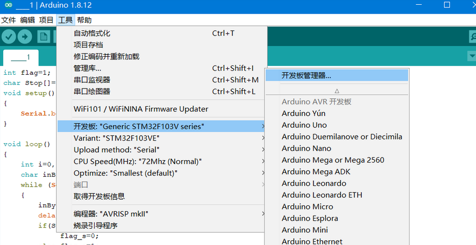Open 管理库... from the tools menu
Image resolution: width=476 pixels, height=245 pixels.
[162, 68]
